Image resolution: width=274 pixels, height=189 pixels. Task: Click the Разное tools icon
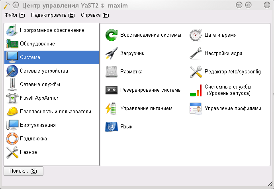(x=12, y=152)
